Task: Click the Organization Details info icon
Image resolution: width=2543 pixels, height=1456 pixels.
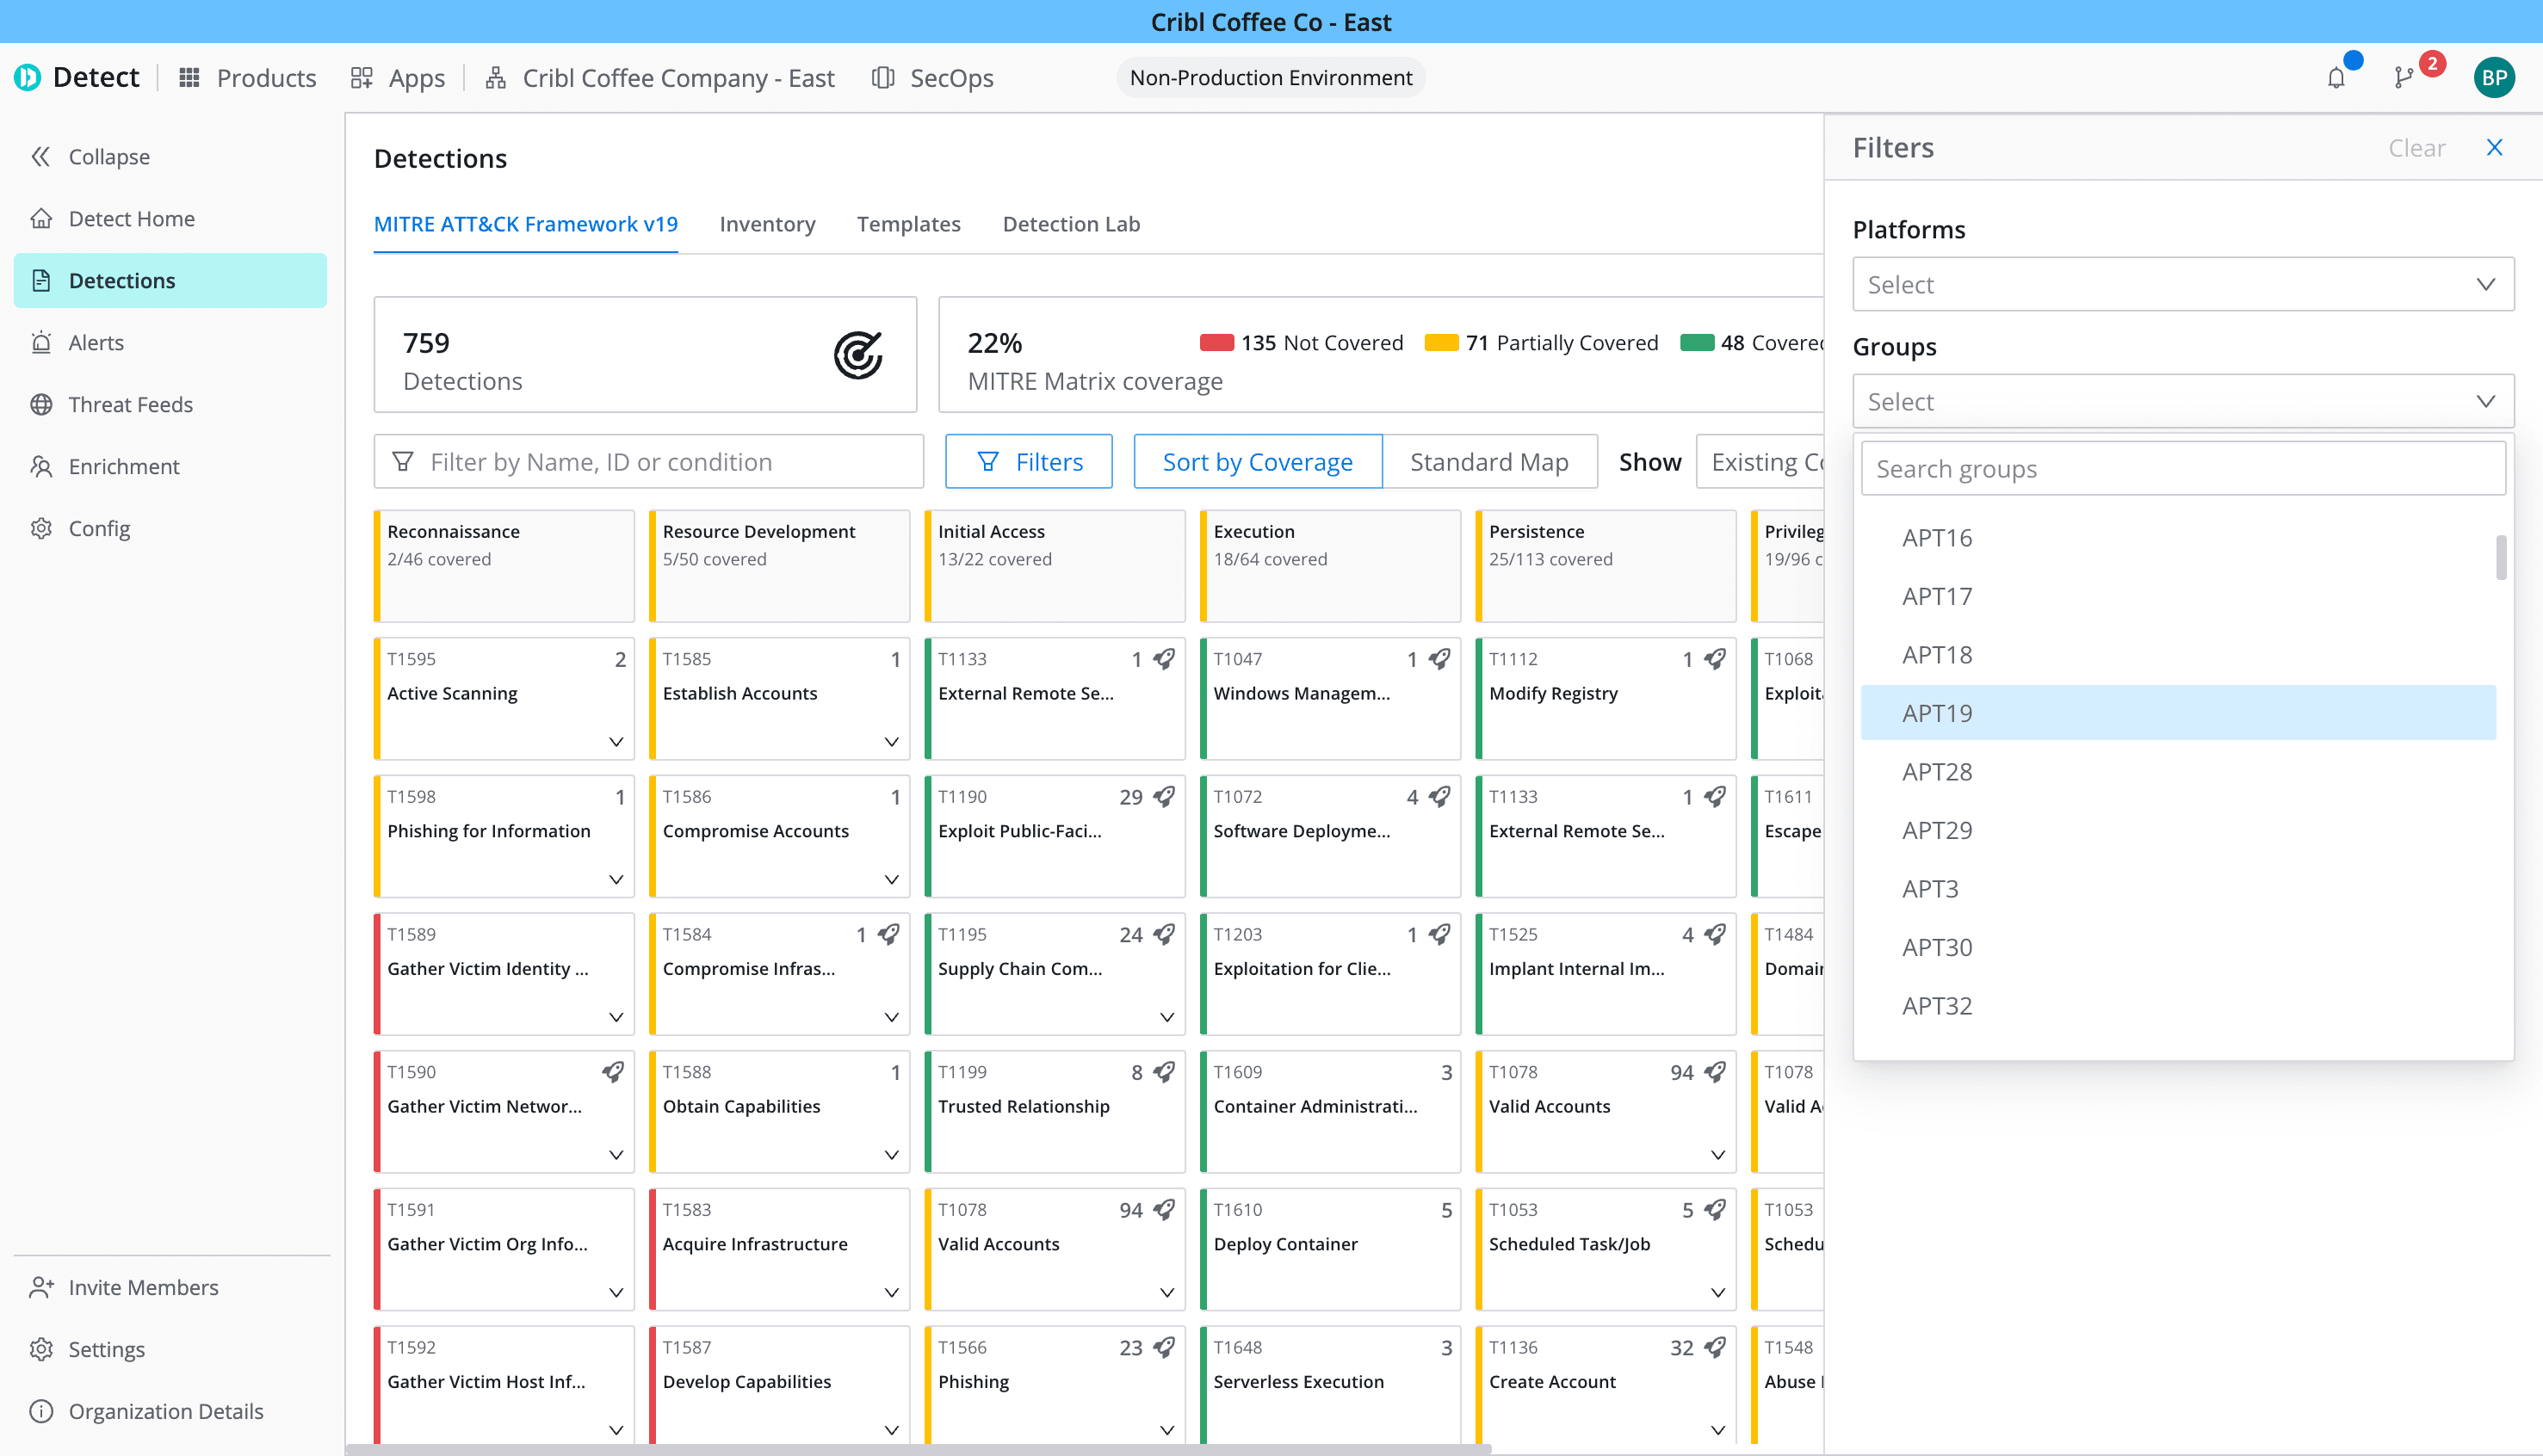Action: point(41,1411)
